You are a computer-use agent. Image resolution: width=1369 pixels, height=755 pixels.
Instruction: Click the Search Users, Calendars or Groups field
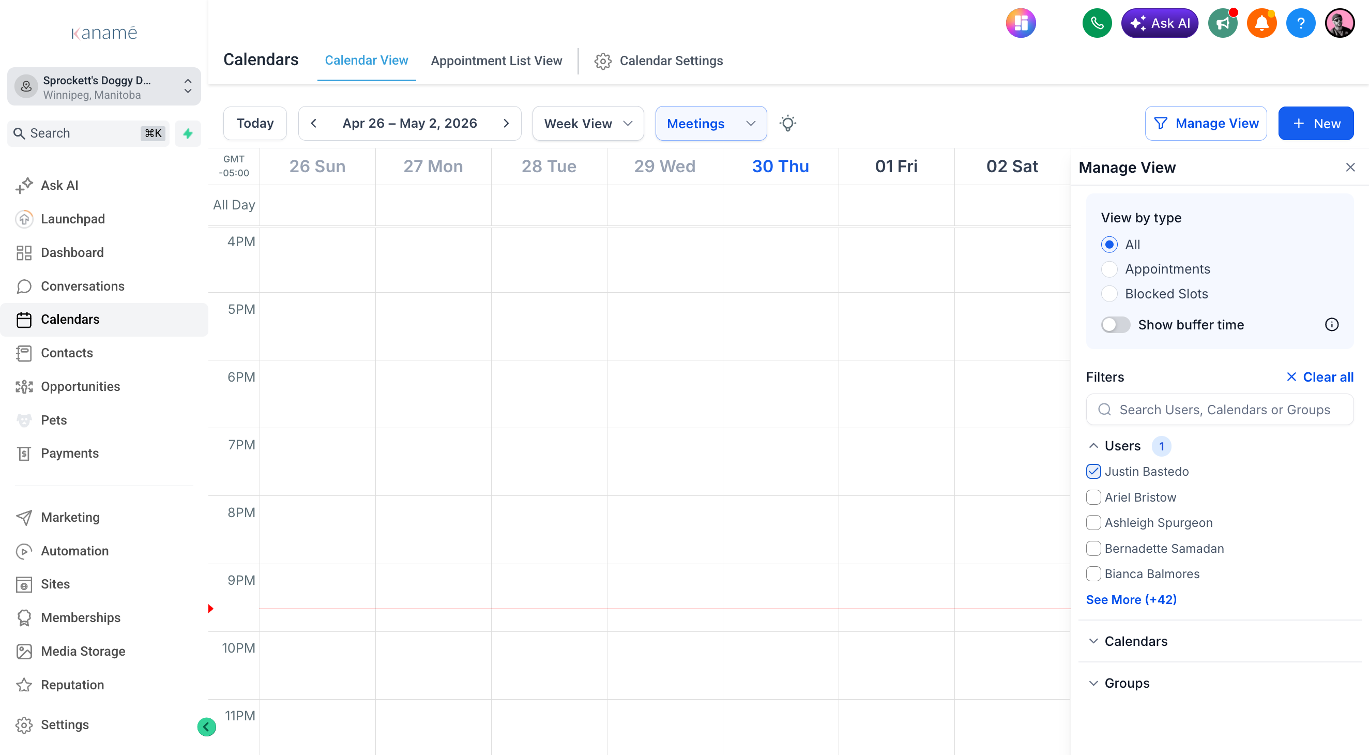click(1219, 410)
